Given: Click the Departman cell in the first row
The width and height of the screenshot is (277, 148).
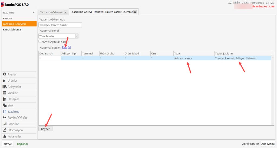Looking at the screenshot, I should pyautogui.click(x=50, y=58).
